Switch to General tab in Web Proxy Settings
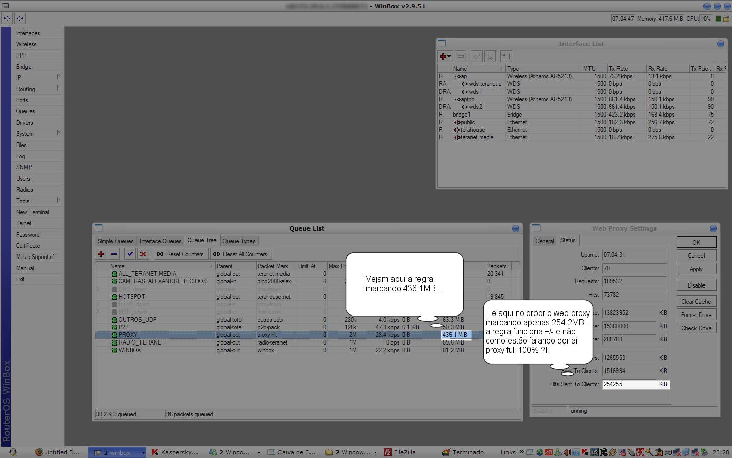 coord(544,241)
